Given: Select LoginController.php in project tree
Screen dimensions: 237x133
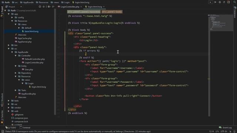Looking at the screenshot, I should (33, 62).
